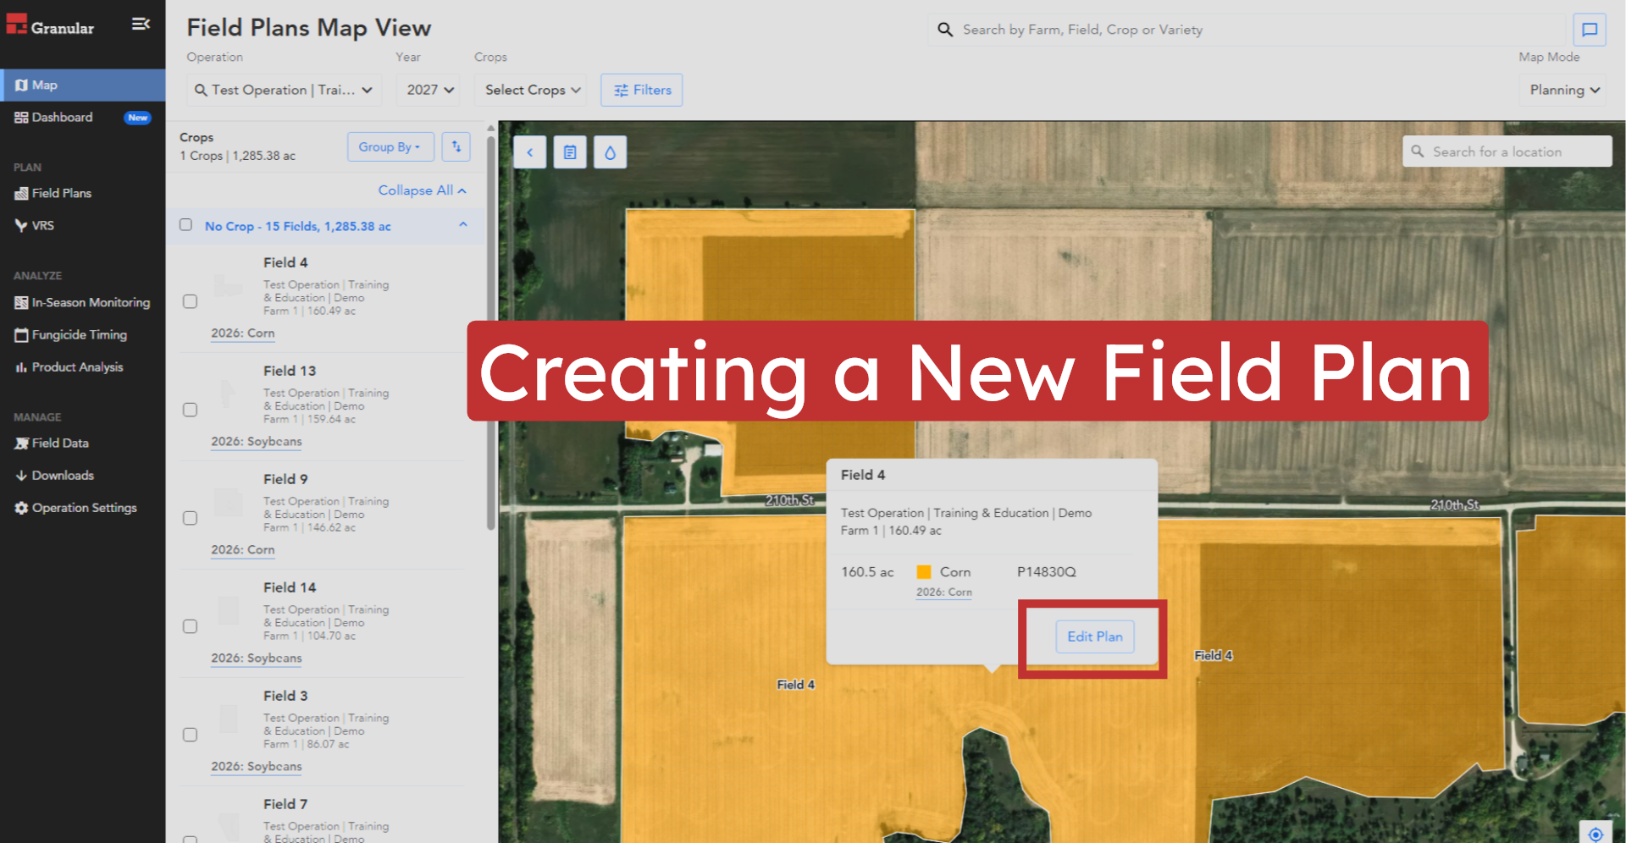
Task: Open the 2026: Corn link under Field 4 list item
Action: (243, 333)
